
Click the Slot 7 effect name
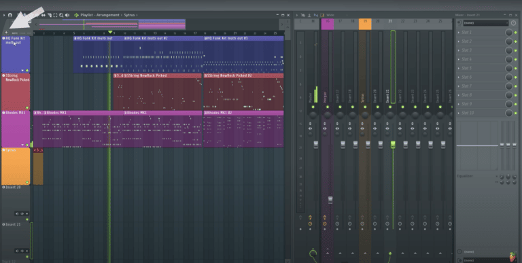tap(466, 86)
